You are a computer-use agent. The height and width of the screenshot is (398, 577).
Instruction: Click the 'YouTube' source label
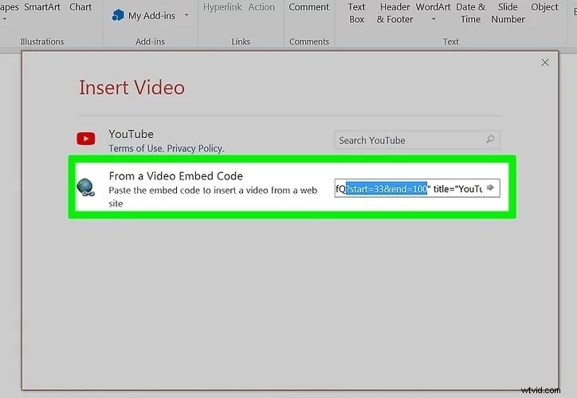(131, 134)
